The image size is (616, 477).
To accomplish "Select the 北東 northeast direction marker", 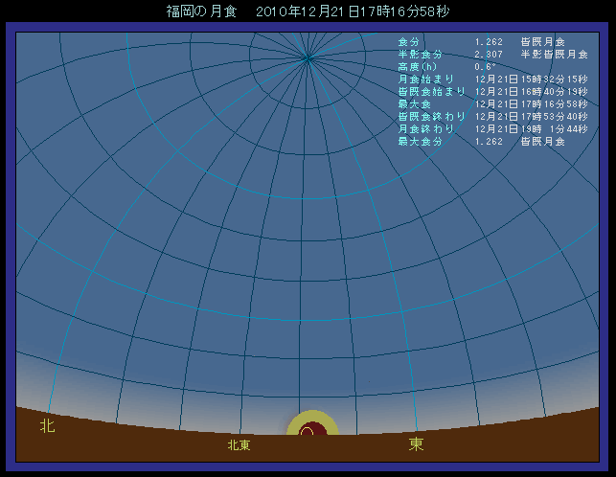I will (x=239, y=445).
